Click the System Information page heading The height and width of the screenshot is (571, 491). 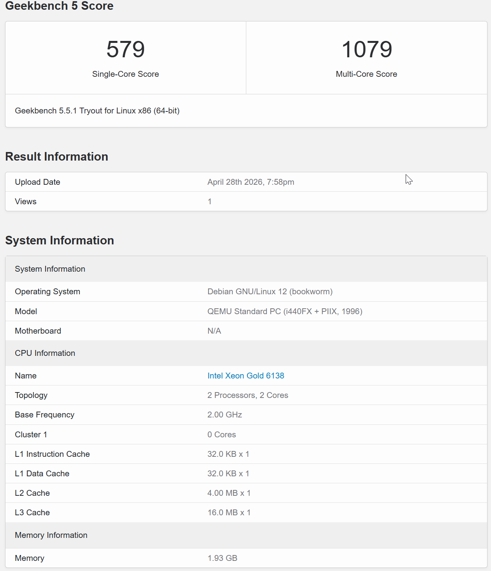60,240
